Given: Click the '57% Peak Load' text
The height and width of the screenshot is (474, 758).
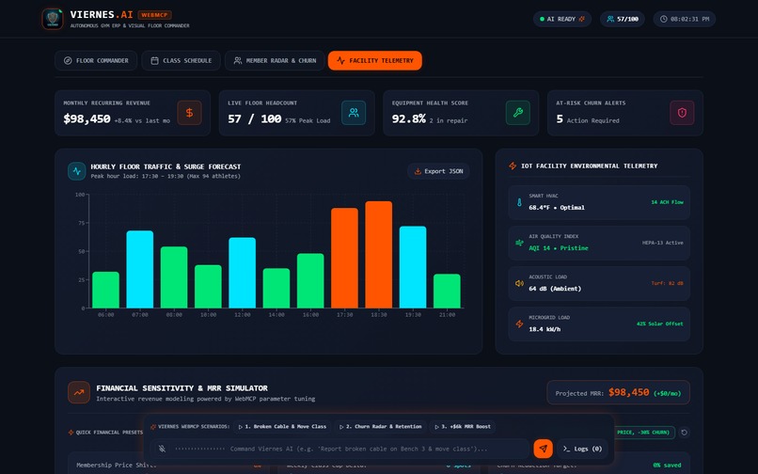Looking at the screenshot, I should click(308, 121).
